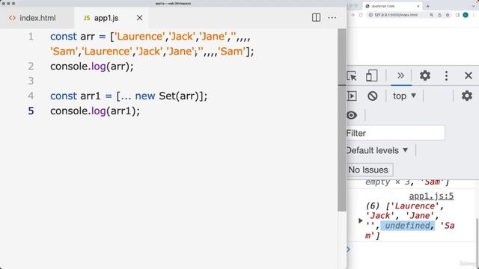Click the site info icon in address bar
Image resolution: width=479 pixels, height=269 pixels.
[x=370, y=15]
